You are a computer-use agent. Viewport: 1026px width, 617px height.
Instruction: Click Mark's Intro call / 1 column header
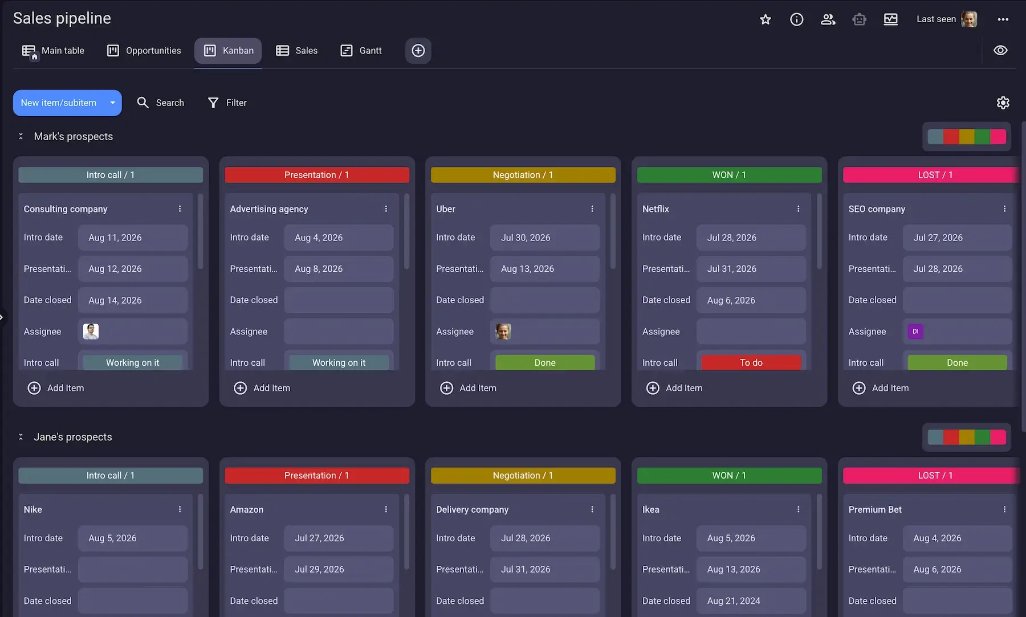pyautogui.click(x=111, y=175)
